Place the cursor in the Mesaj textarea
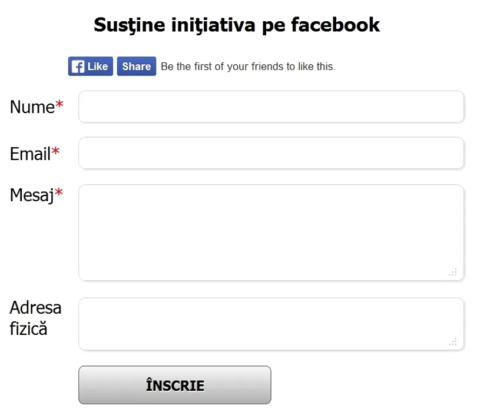This screenshot has height=412, width=477. (x=271, y=232)
